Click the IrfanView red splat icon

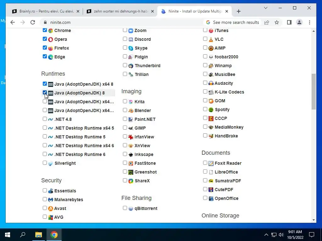tap(131, 137)
